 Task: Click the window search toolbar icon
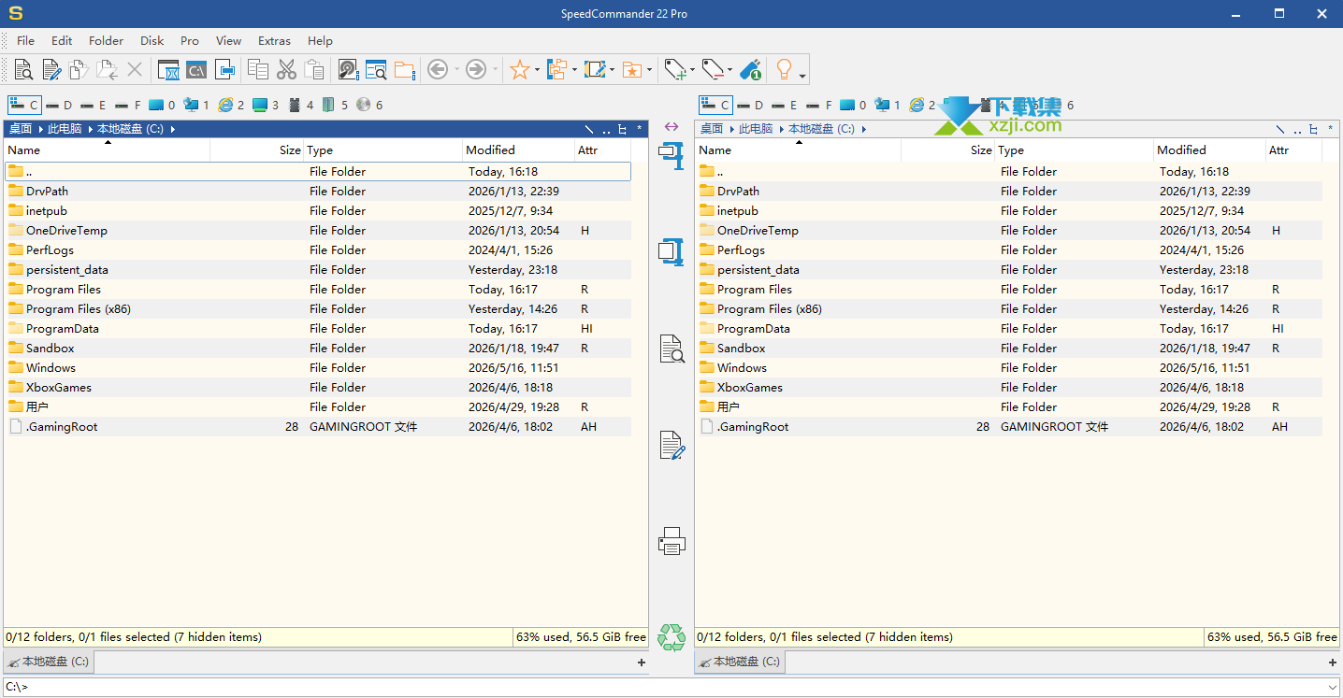click(376, 69)
